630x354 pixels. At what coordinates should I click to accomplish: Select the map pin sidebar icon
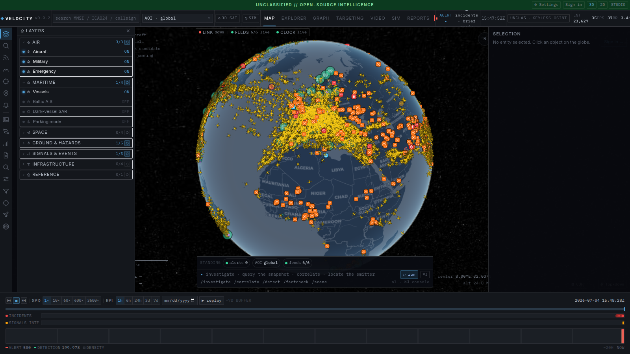click(x=6, y=93)
